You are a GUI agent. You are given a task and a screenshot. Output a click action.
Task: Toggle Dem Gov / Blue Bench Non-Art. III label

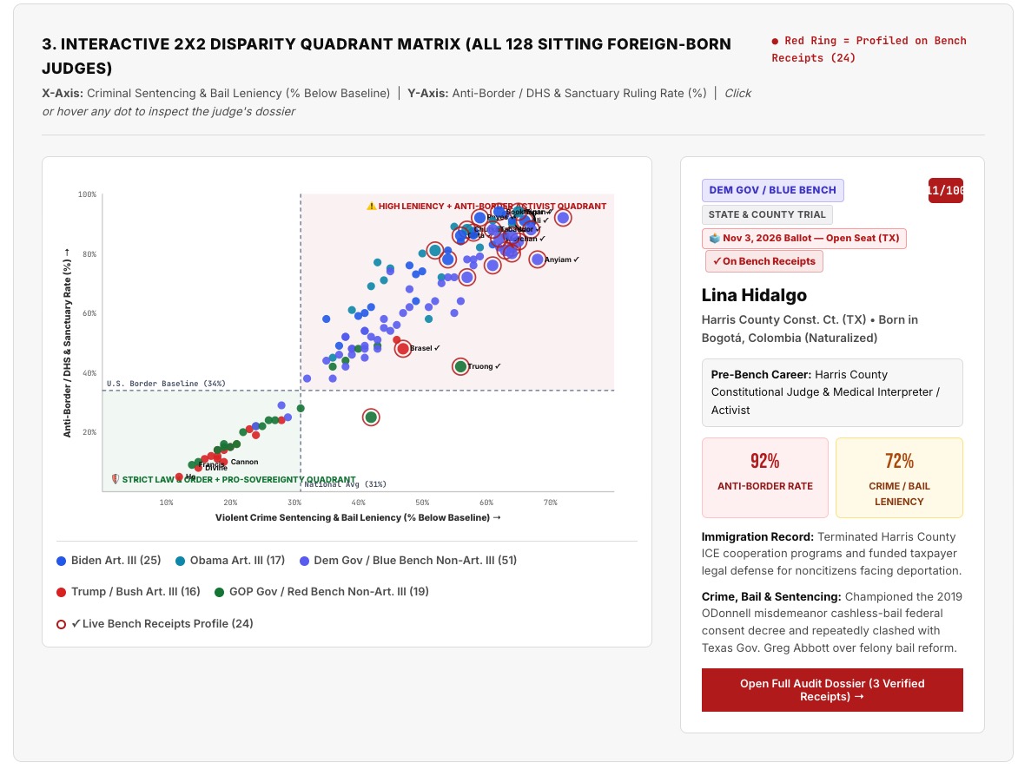click(415, 560)
